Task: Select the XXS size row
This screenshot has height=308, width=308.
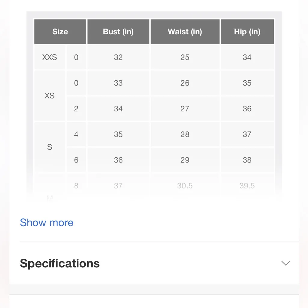Action: click(49, 57)
